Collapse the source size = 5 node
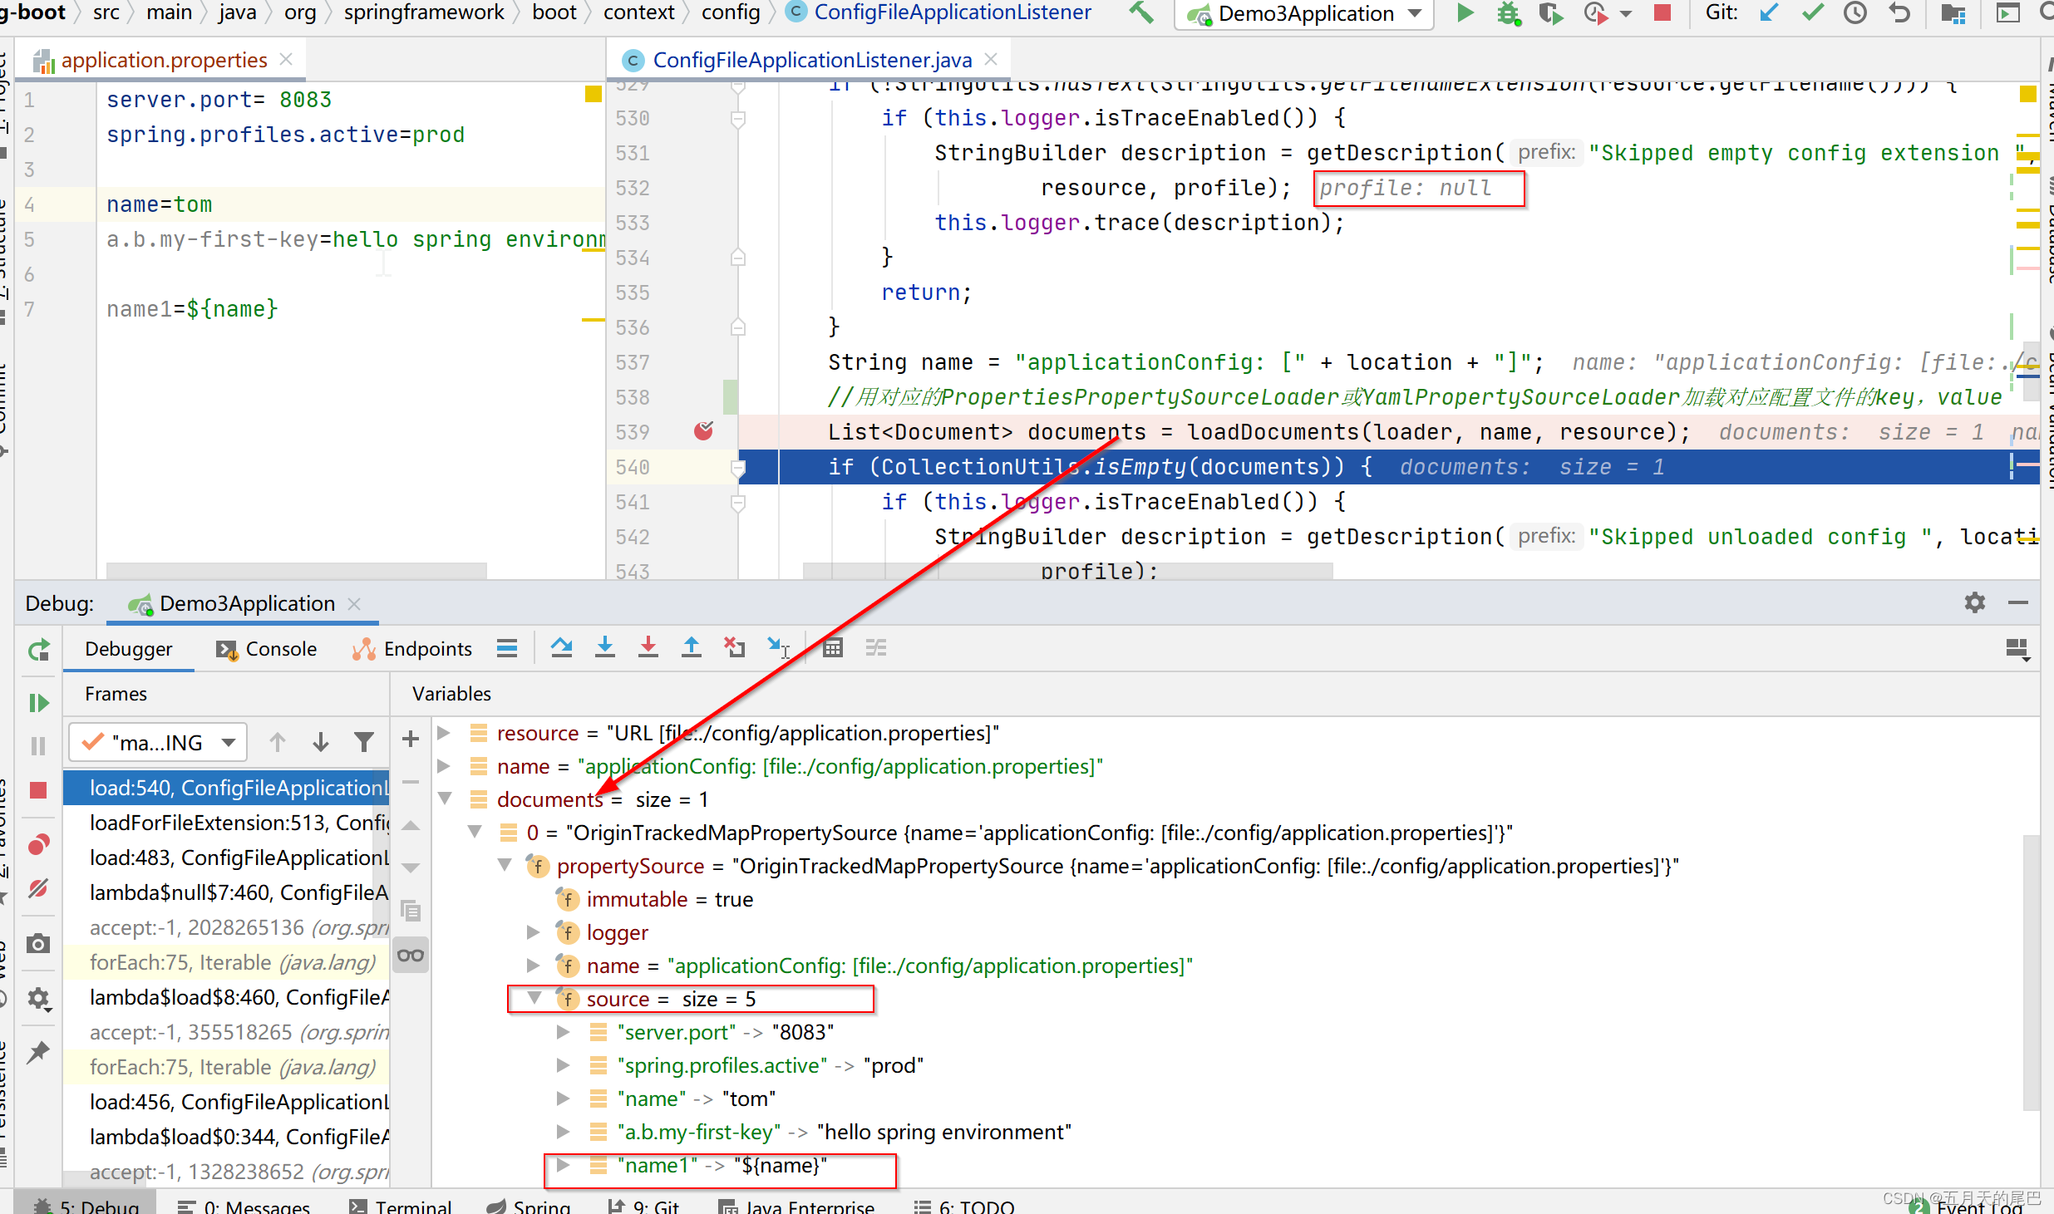The height and width of the screenshot is (1214, 2054). (535, 998)
